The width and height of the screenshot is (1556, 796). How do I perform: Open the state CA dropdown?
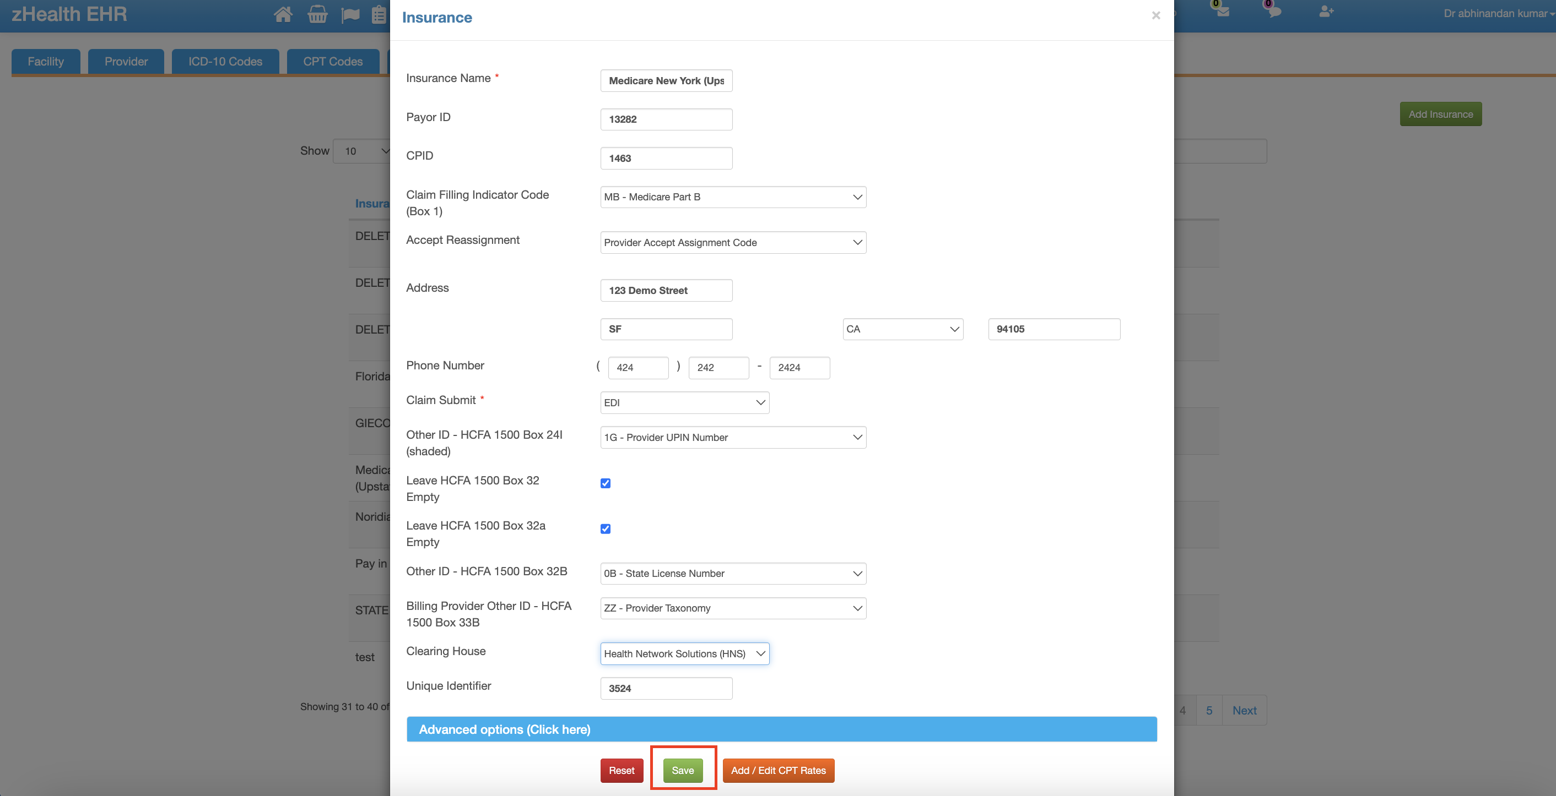[x=903, y=329]
